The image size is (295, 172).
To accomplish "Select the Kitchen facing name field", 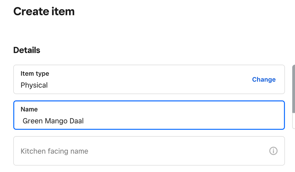I will (142, 151).
